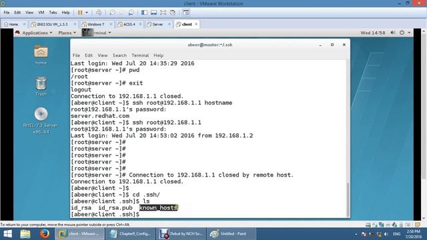Show or hide the library sidebar
Image resolution: width=427 pixels, height=240 pixels.
(x=144, y=13)
